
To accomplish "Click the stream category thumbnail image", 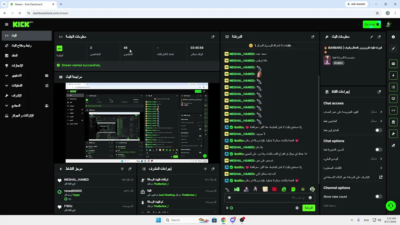I will pyautogui.click(x=327, y=60).
